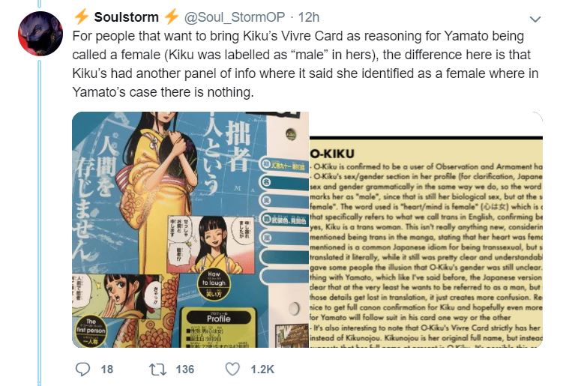This screenshot has width=572, height=386.
Task: Open the Soulstorm profile avatar
Action: click(x=40, y=33)
